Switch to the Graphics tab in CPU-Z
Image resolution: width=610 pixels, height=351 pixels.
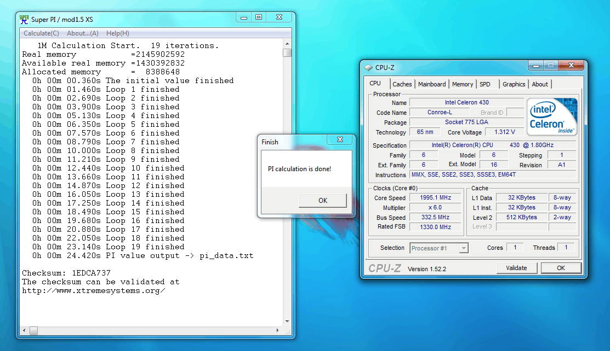(514, 84)
